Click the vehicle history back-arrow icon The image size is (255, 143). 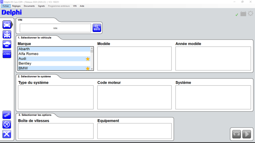(7, 44)
